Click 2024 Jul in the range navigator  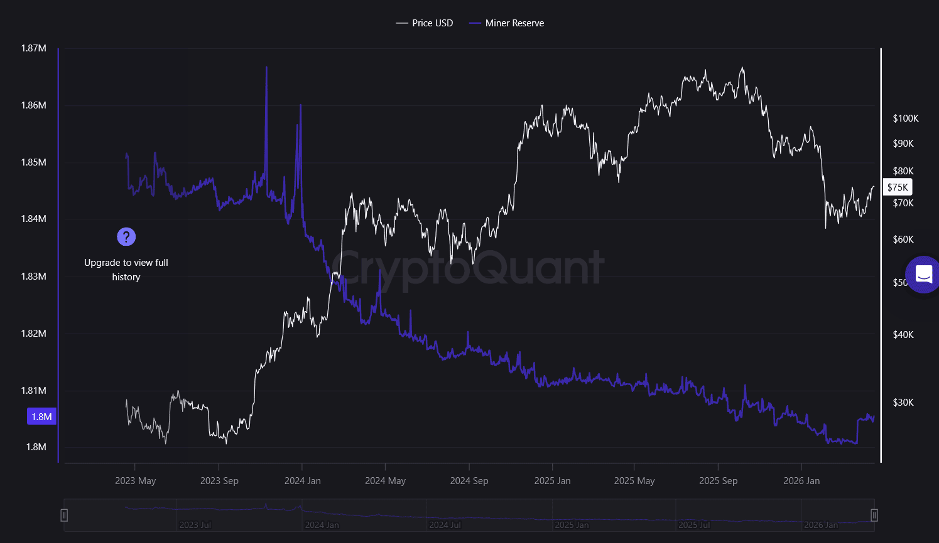point(445,525)
